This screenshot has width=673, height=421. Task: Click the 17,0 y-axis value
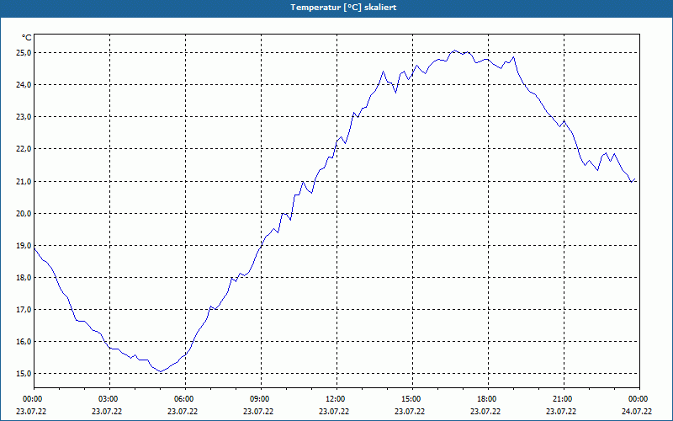point(24,310)
